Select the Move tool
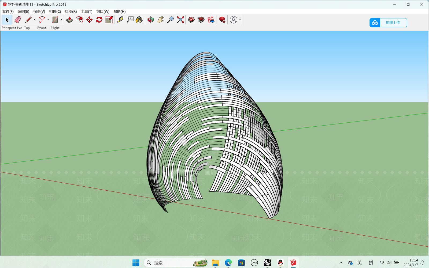 89,20
